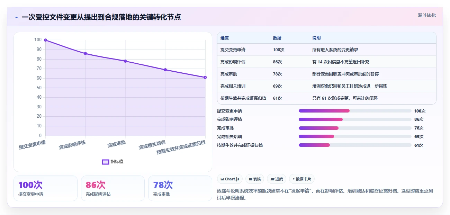Click the 100次 stat card for 提交变更申请
Viewport: 450px width, 215px height.
(45, 188)
